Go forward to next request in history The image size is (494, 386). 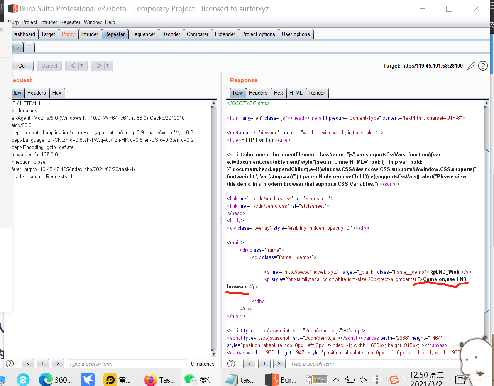click(98, 66)
